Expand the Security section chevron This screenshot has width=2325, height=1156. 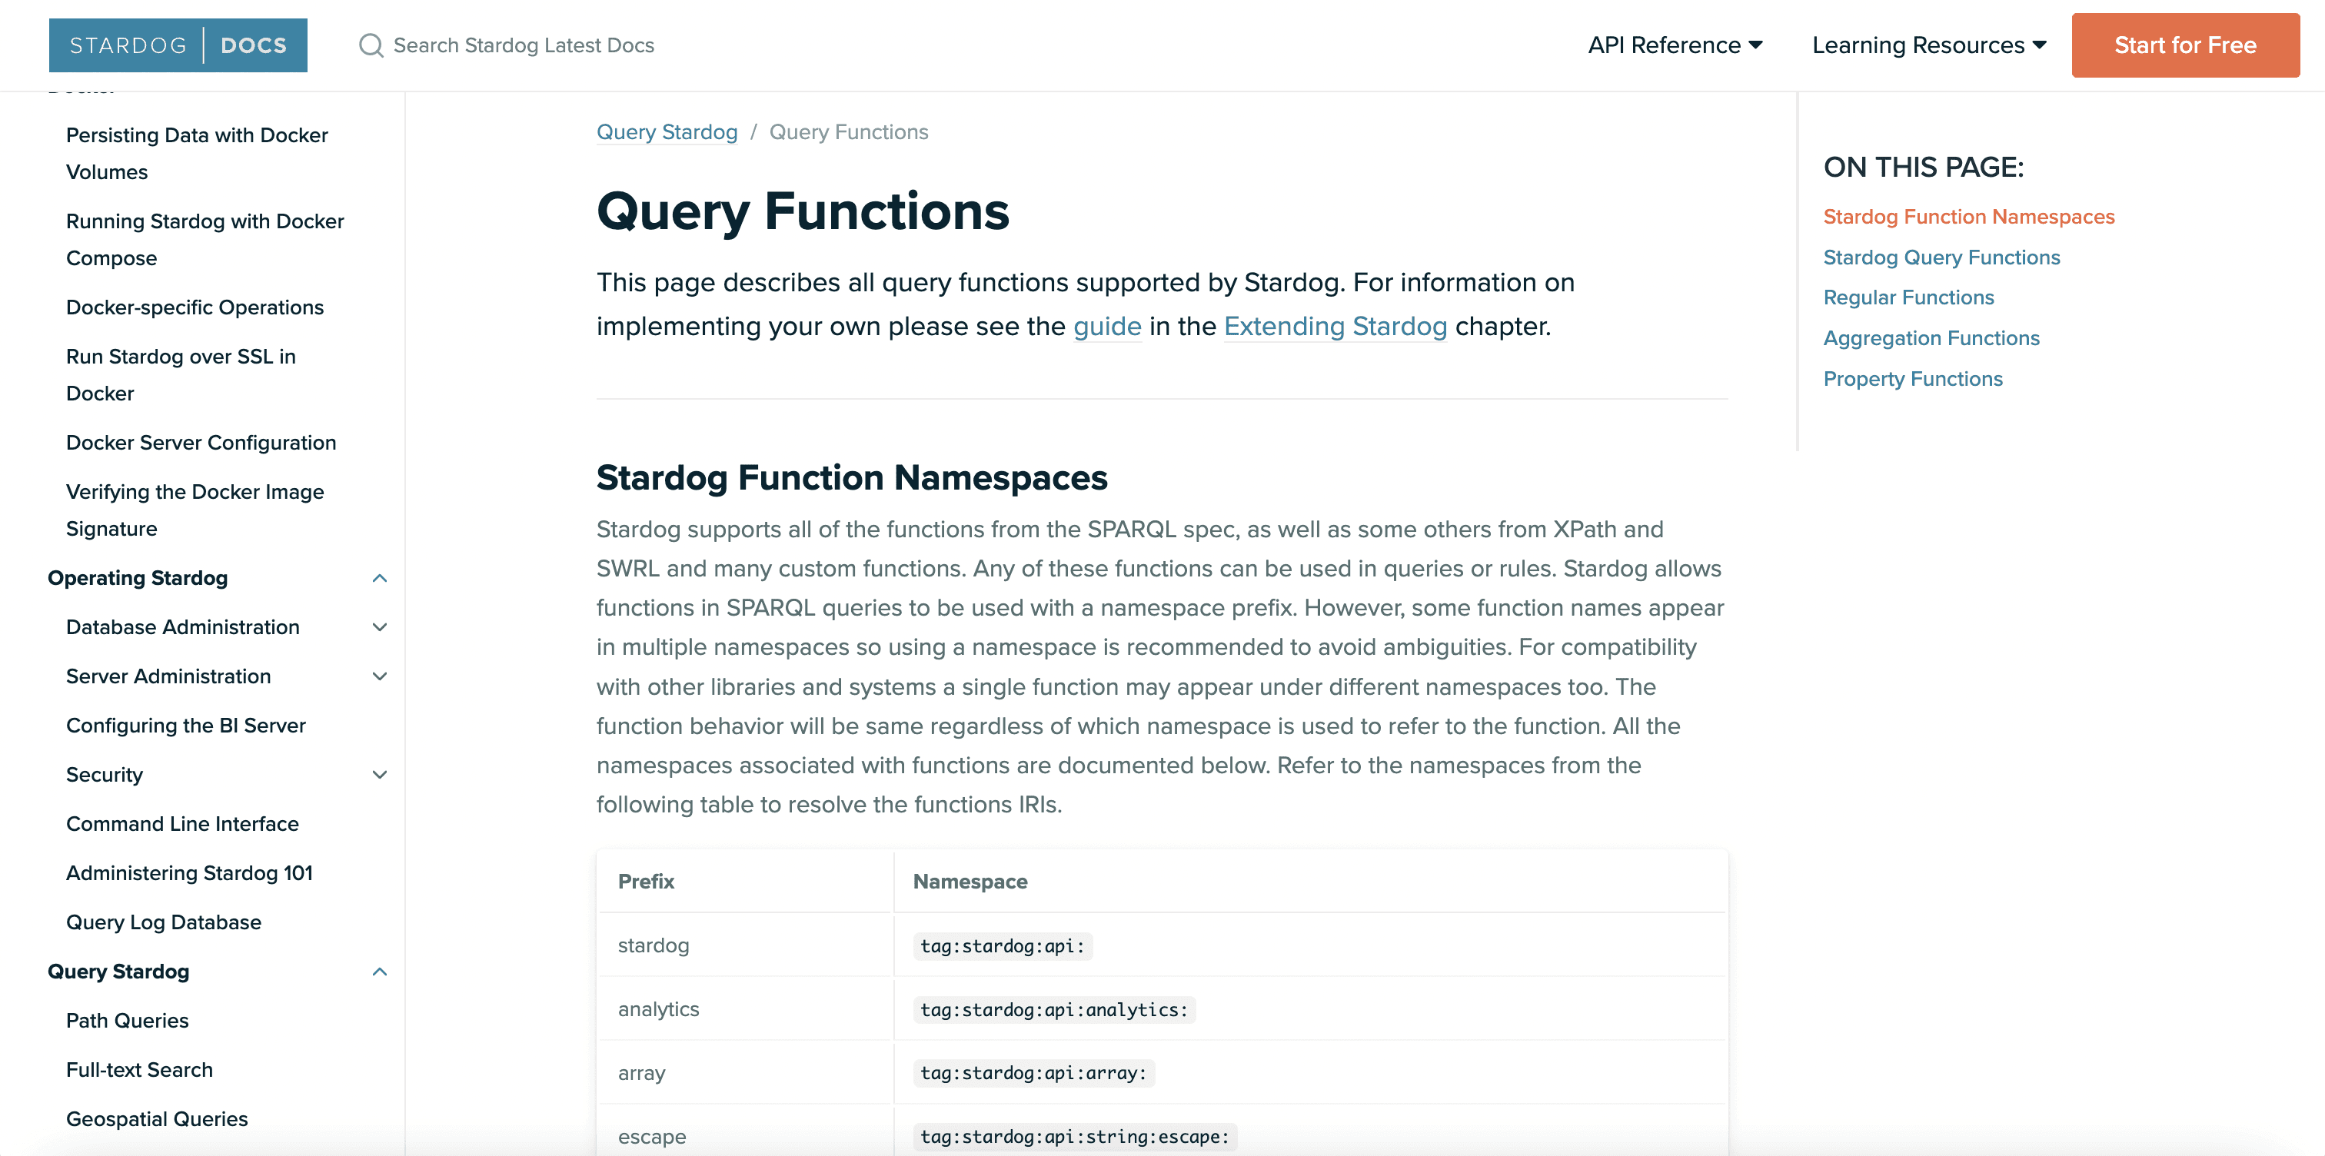(380, 776)
